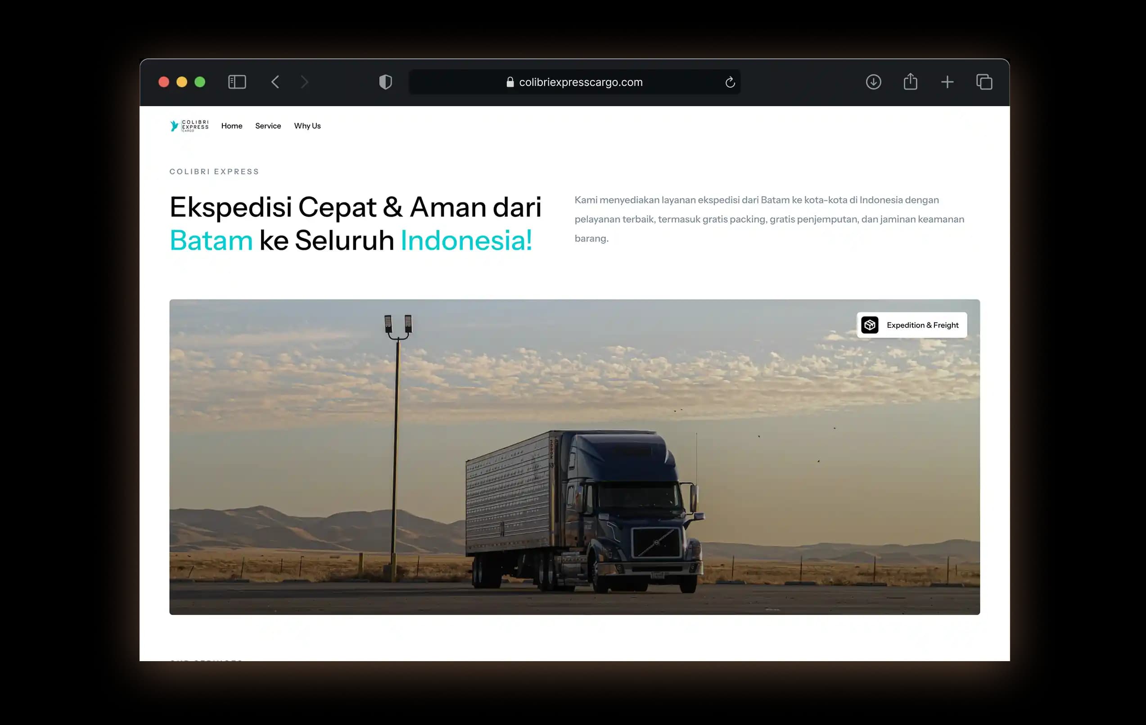
Task: Reload the colibriexpresscargo.com page
Action: point(730,82)
